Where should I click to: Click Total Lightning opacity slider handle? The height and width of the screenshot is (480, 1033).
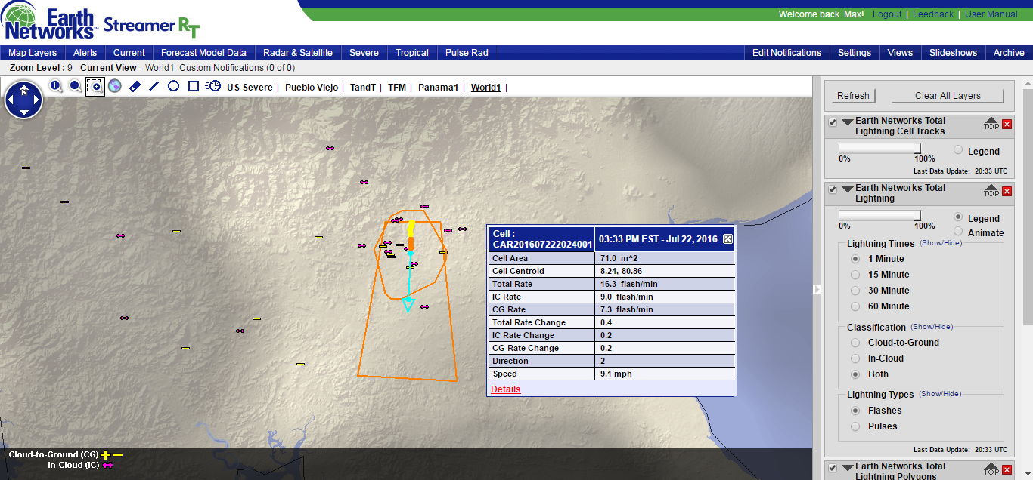[917, 216]
